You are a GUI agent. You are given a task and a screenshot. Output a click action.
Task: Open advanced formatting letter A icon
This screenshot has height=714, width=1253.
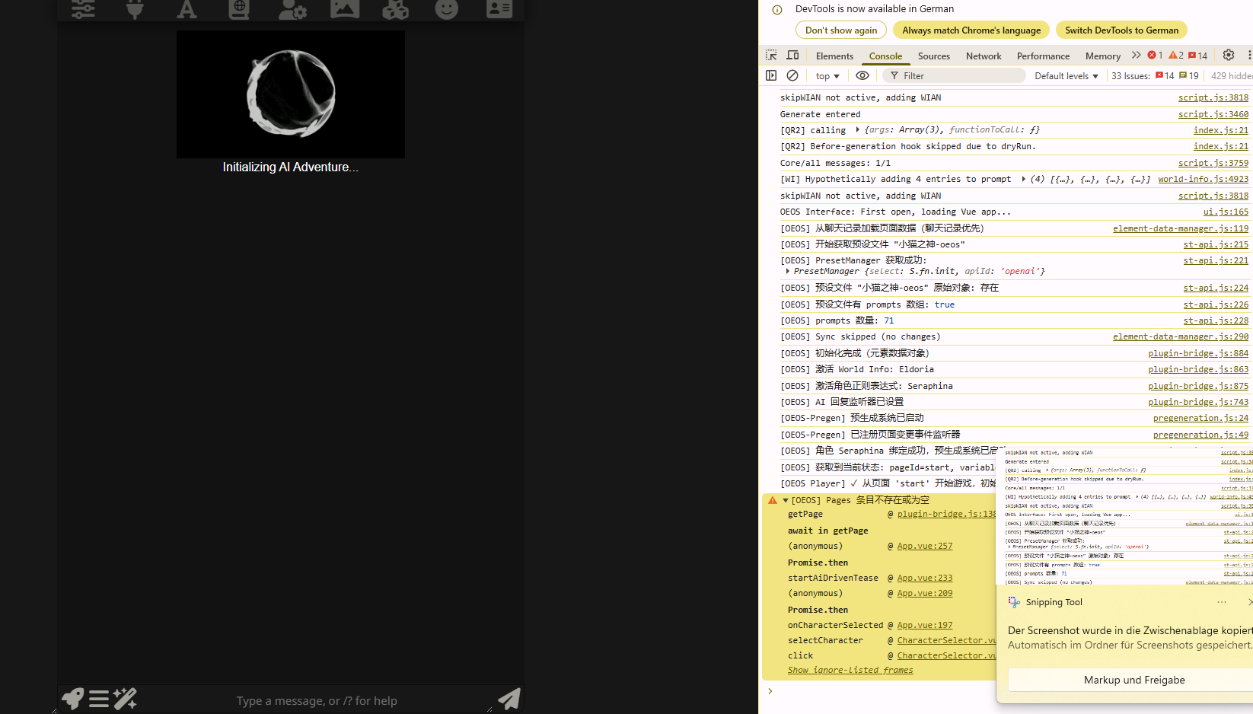(187, 9)
